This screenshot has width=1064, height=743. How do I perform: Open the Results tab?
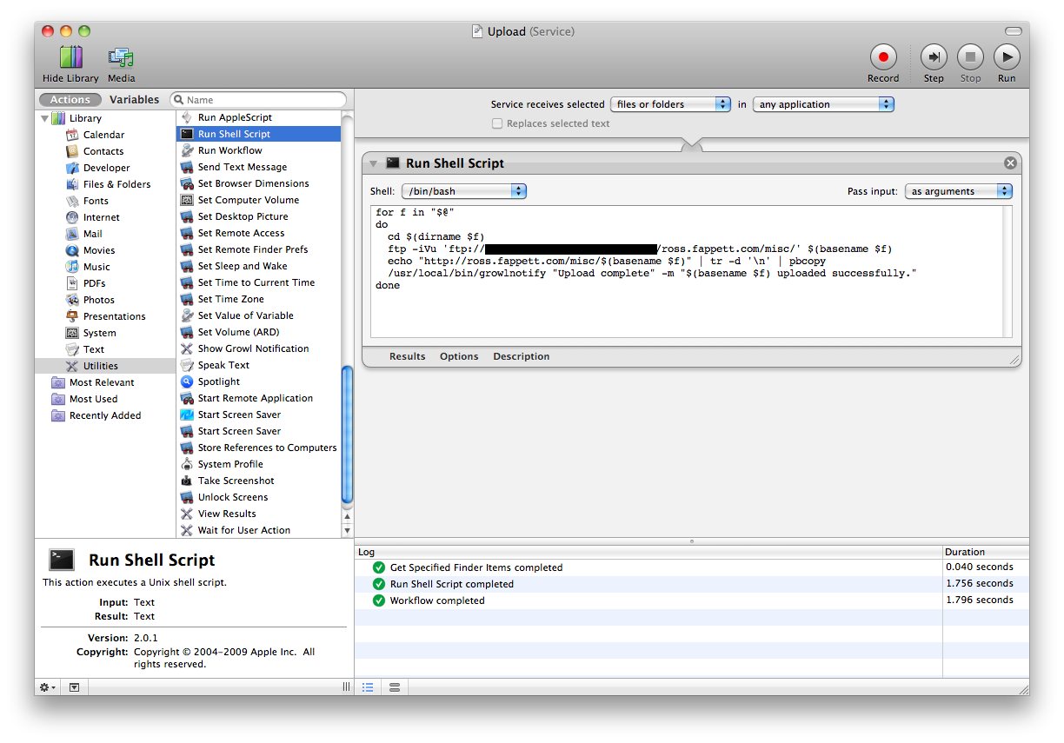point(407,356)
